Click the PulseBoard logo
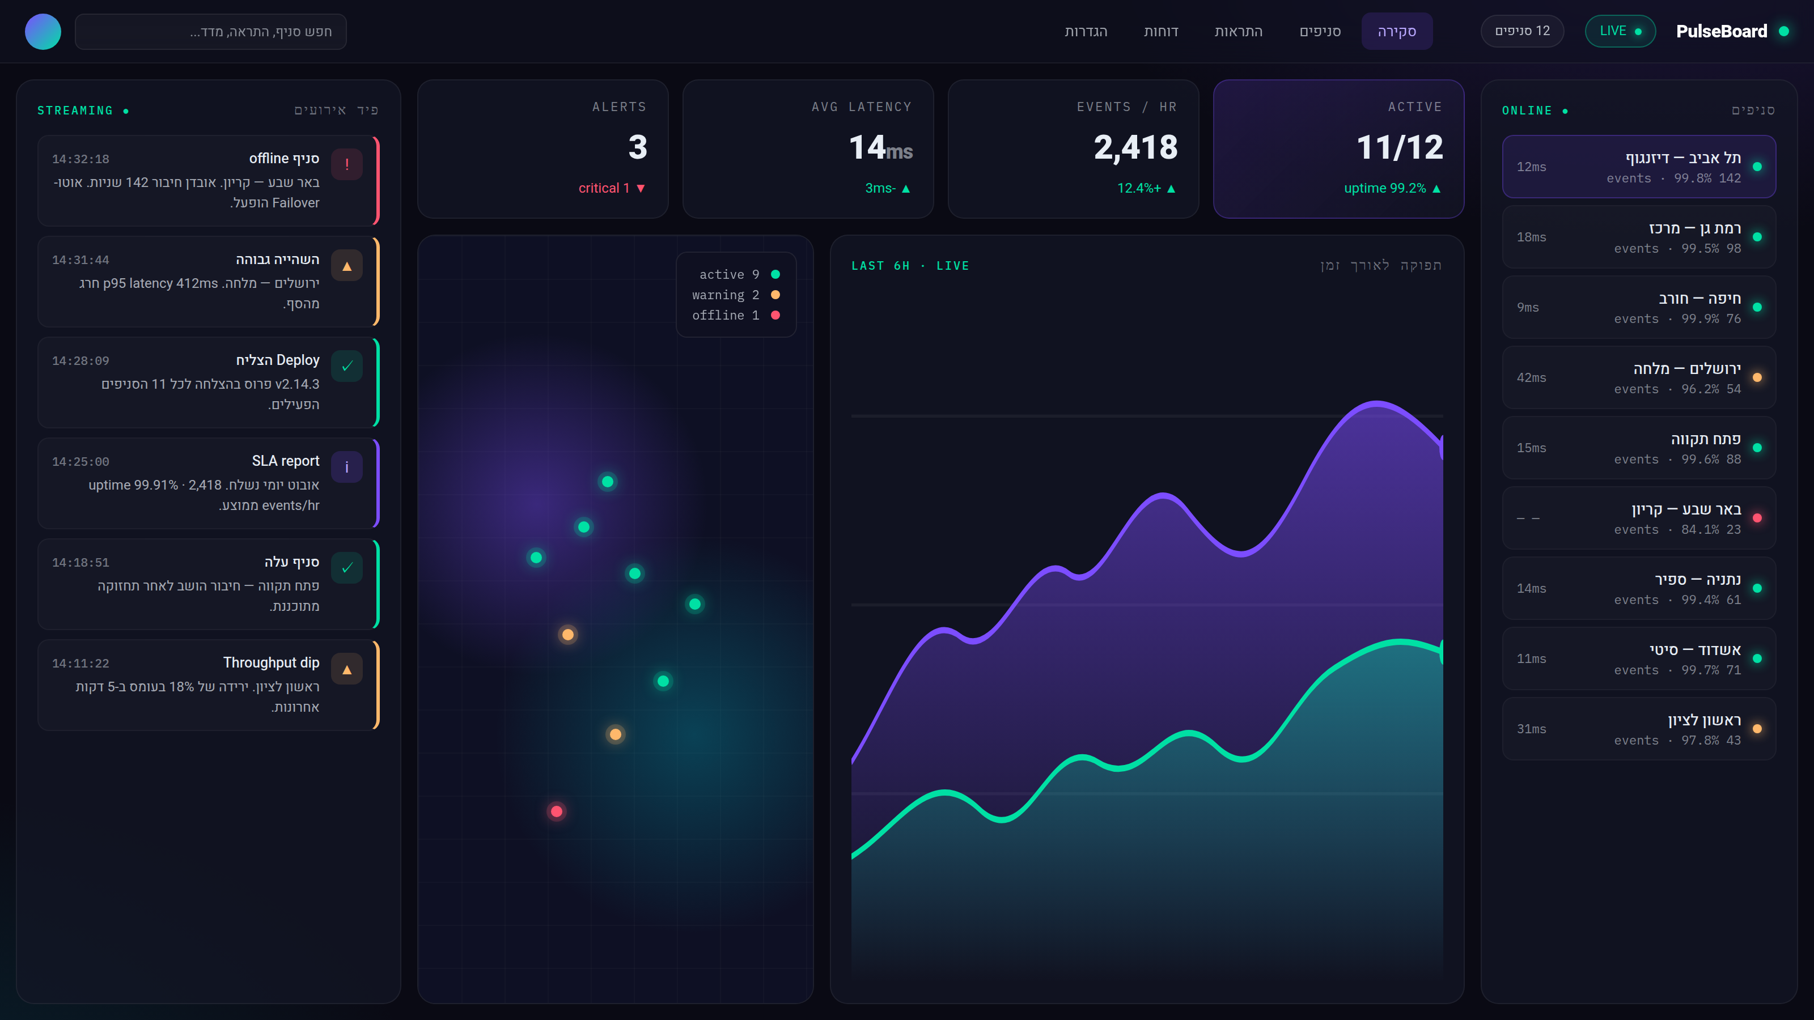Viewport: 1814px width, 1020px height. 1732,32
